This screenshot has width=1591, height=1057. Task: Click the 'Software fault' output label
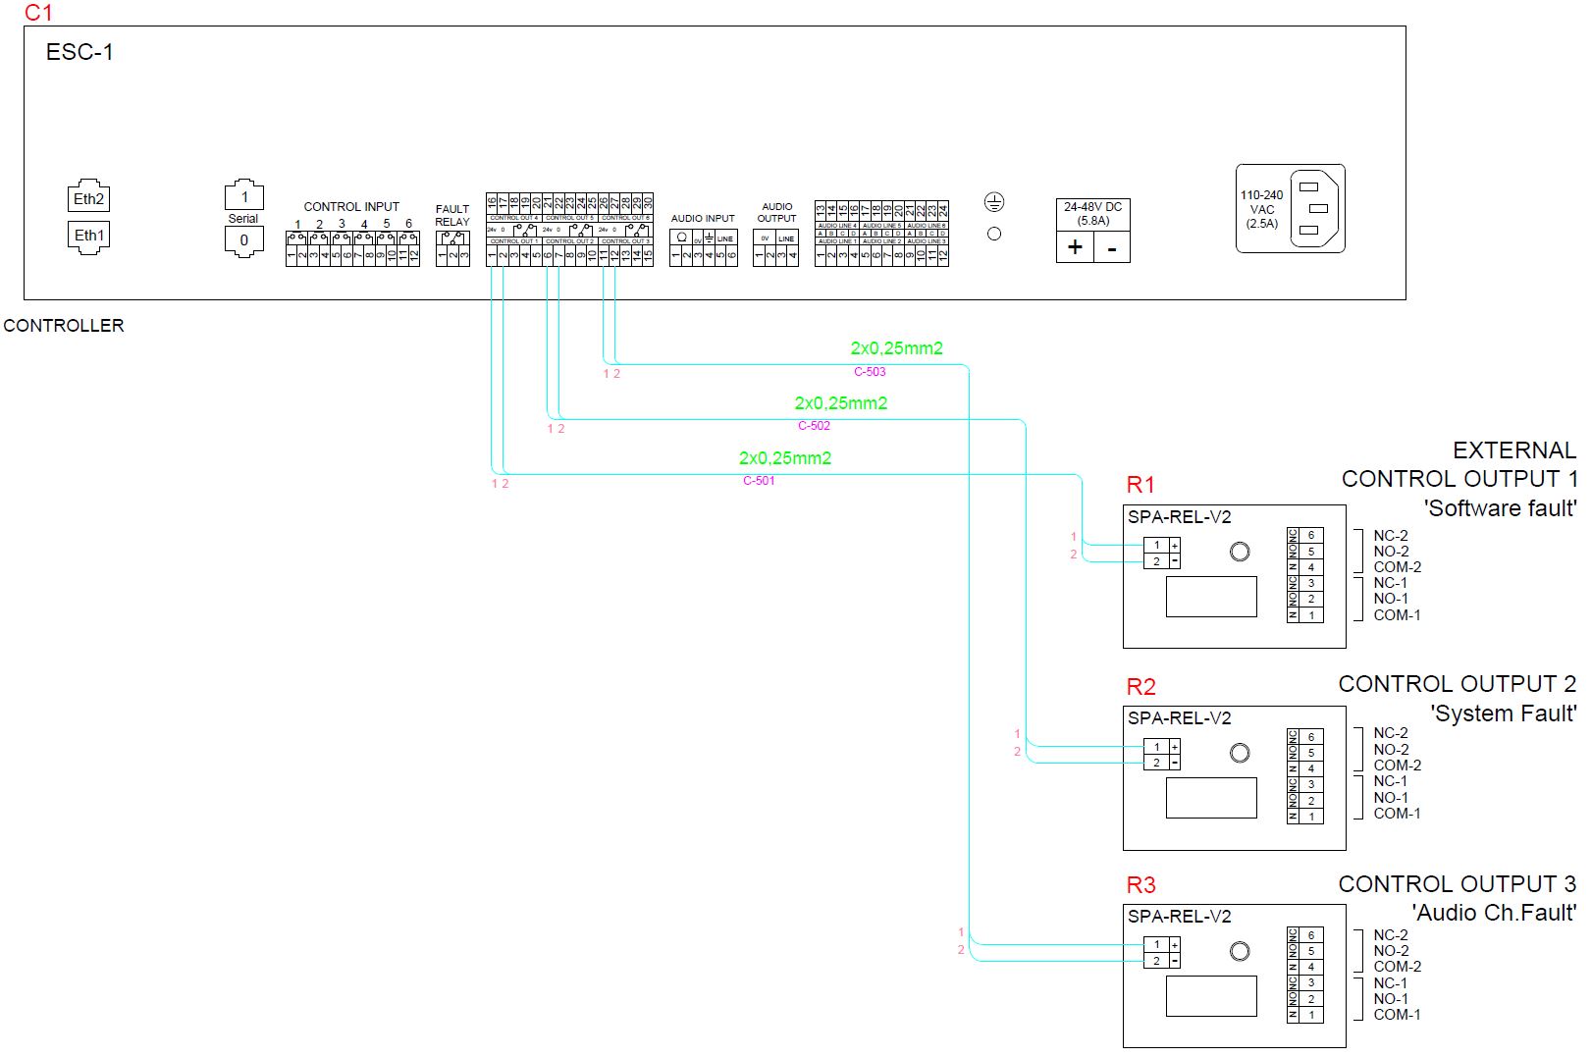[1501, 508]
